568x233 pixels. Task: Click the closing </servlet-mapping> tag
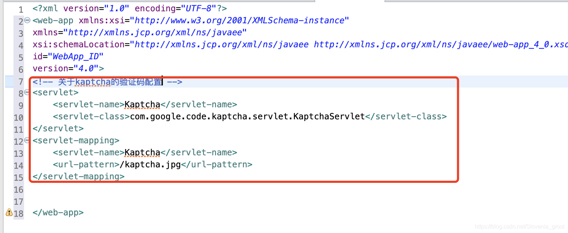(x=79, y=177)
